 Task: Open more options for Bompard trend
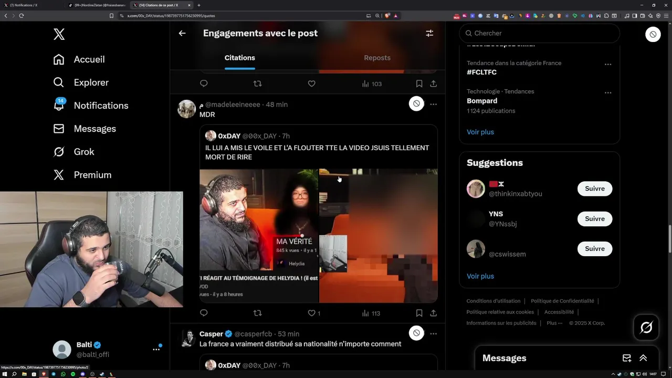click(x=607, y=92)
